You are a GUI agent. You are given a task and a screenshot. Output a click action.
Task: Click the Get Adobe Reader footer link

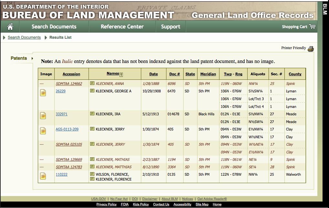coord(212,199)
